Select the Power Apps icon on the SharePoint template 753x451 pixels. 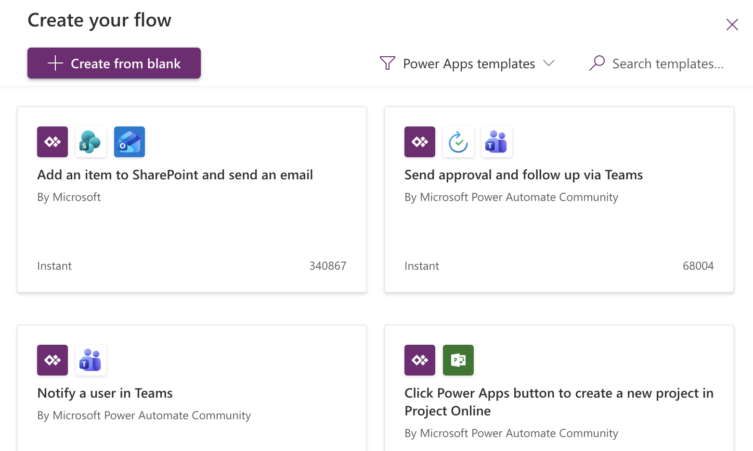click(x=52, y=141)
